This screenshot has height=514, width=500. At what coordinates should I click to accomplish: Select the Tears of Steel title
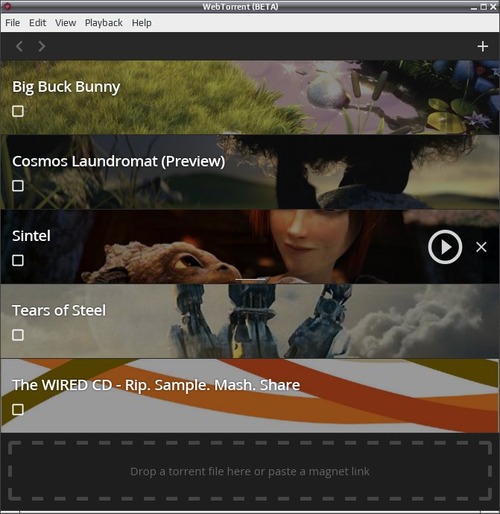click(59, 310)
